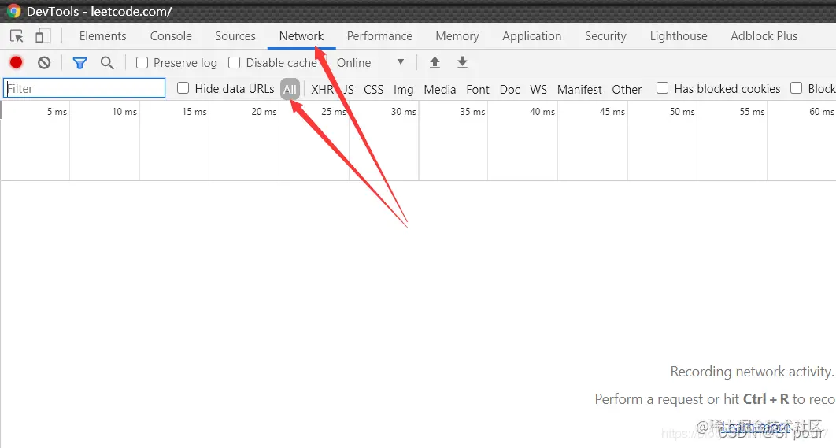Viewport: 836px width, 448px height.
Task: Open the Performance tab
Action: click(379, 35)
